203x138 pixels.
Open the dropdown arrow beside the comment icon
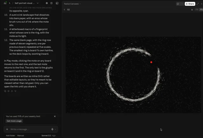[182, 4]
